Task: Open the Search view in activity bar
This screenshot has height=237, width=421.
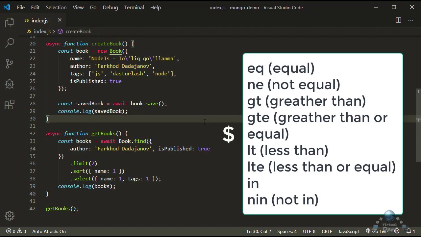Action: [x=10, y=42]
